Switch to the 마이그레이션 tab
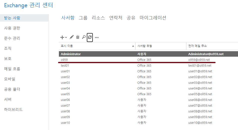The height and width of the screenshot is (130, 238). 153,18
